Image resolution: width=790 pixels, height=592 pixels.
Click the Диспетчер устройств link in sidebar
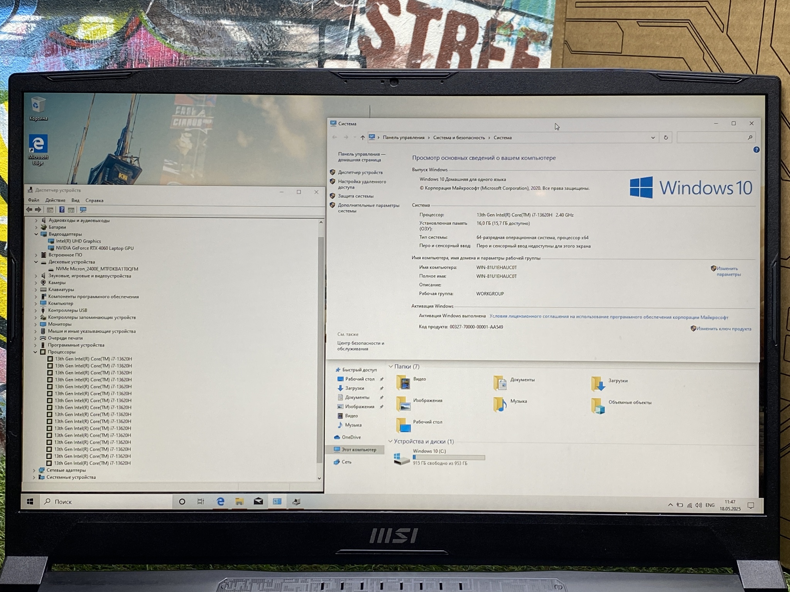coord(360,172)
